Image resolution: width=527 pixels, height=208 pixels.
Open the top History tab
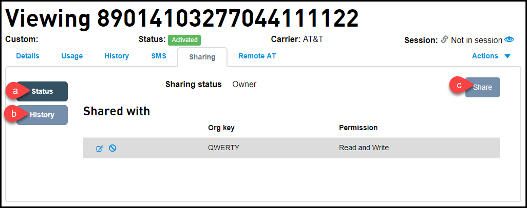pos(117,56)
